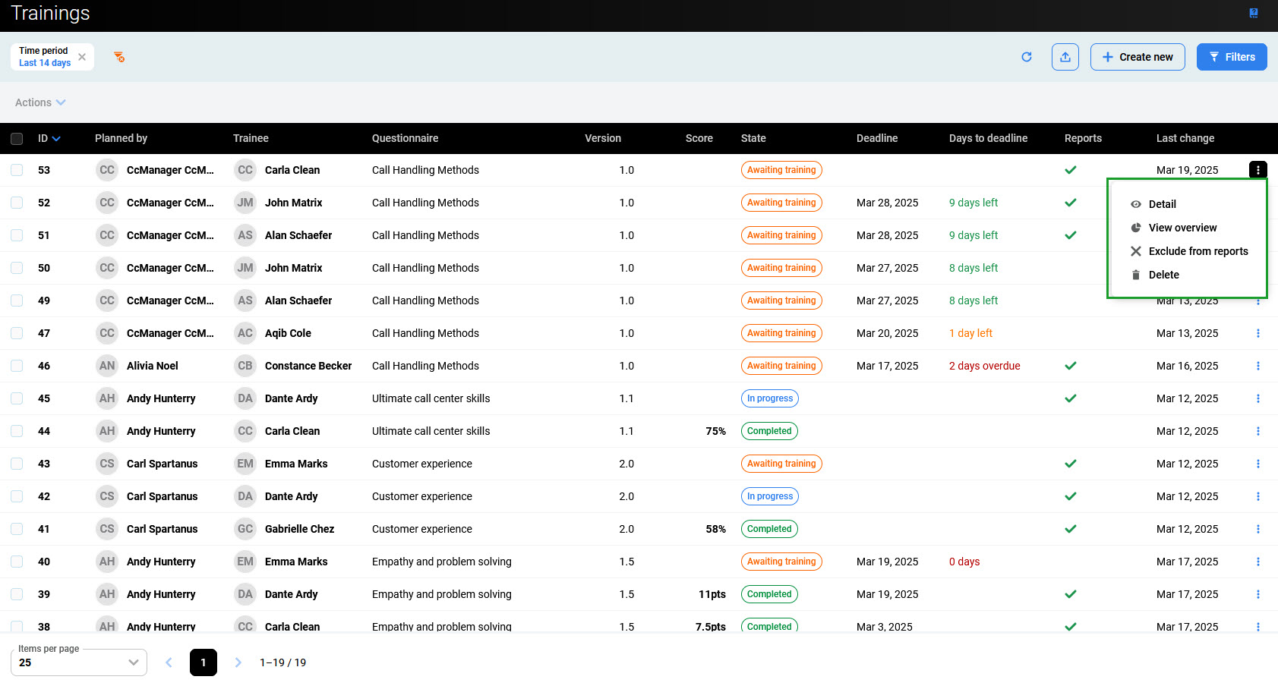Clear all filters using the orange filter icon
Image resolution: width=1278 pixels, height=686 pixels.
(119, 57)
